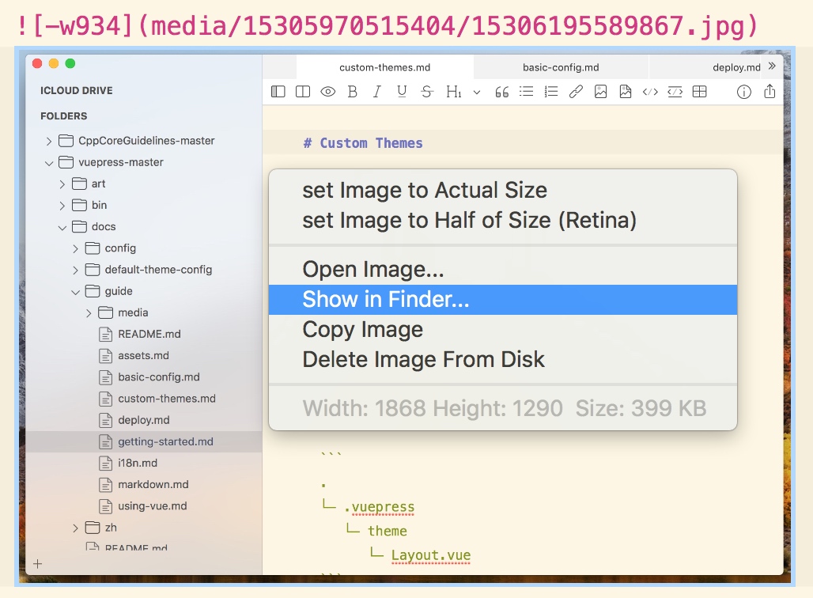The height and width of the screenshot is (598, 813).
Task: Expand the default-theme-config folder
Action: pyautogui.click(x=75, y=271)
